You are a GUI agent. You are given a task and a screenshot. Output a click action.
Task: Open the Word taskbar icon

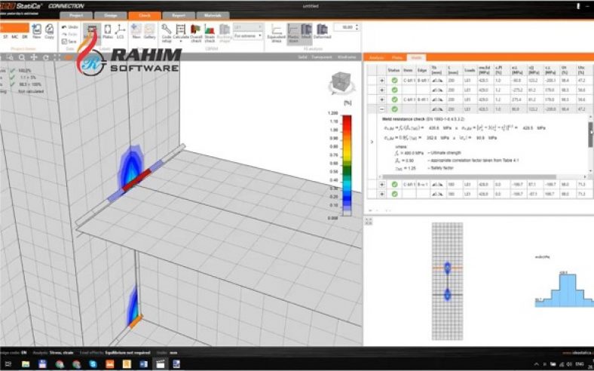coord(143,364)
